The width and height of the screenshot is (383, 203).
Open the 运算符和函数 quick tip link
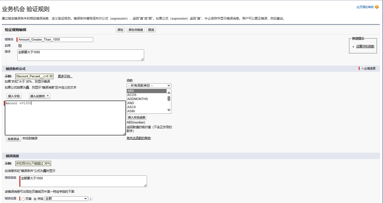[365, 46]
